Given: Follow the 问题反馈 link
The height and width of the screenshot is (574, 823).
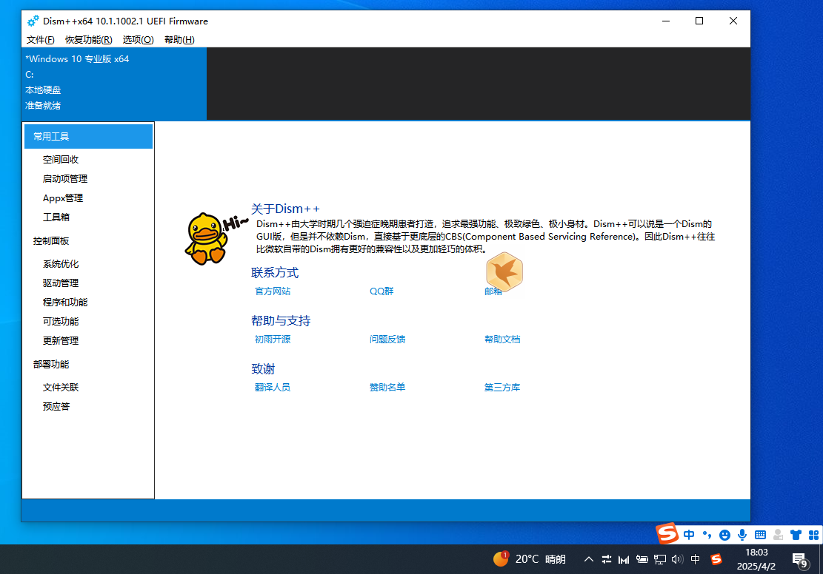Looking at the screenshot, I should point(387,340).
